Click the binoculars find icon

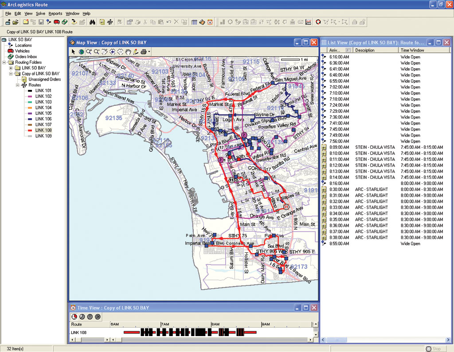tap(93, 22)
